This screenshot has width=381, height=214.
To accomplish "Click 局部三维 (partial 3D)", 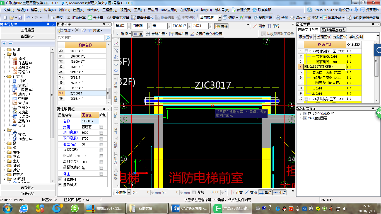I will pos(263,18).
